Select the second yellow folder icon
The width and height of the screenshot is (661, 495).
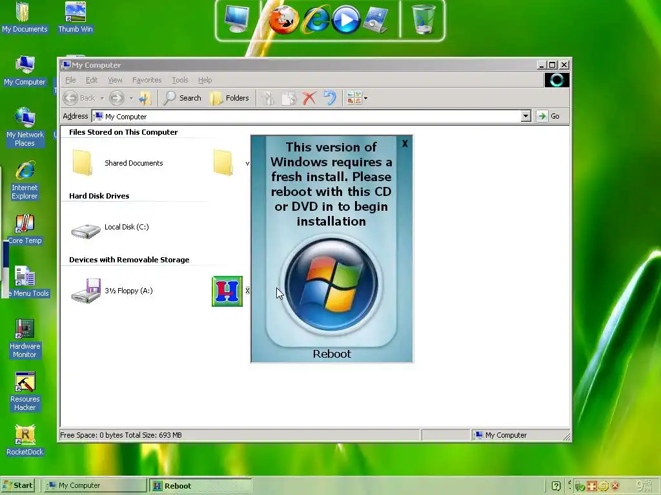(223, 162)
